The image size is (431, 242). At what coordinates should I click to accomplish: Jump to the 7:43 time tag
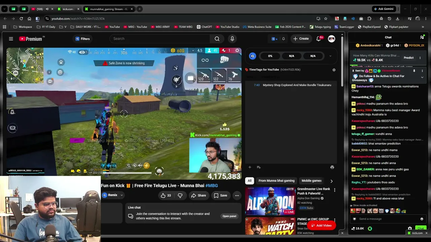coord(257,85)
